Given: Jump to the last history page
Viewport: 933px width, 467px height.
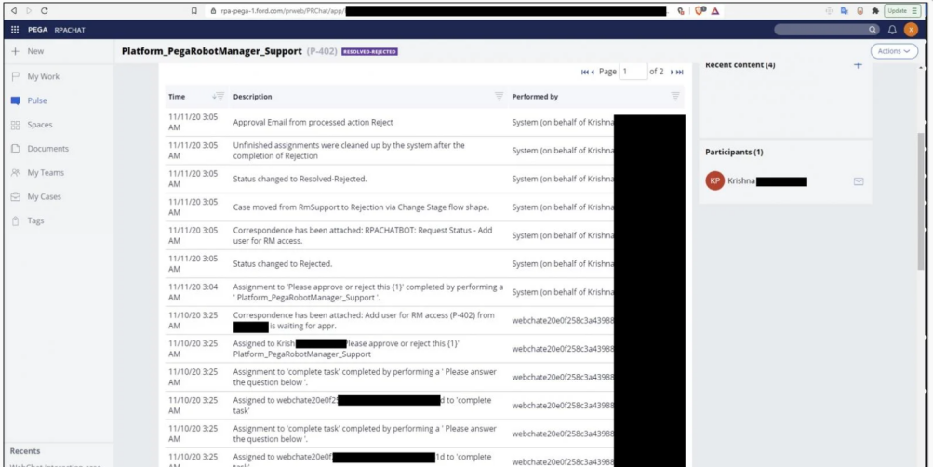Looking at the screenshot, I should pyautogui.click(x=680, y=72).
